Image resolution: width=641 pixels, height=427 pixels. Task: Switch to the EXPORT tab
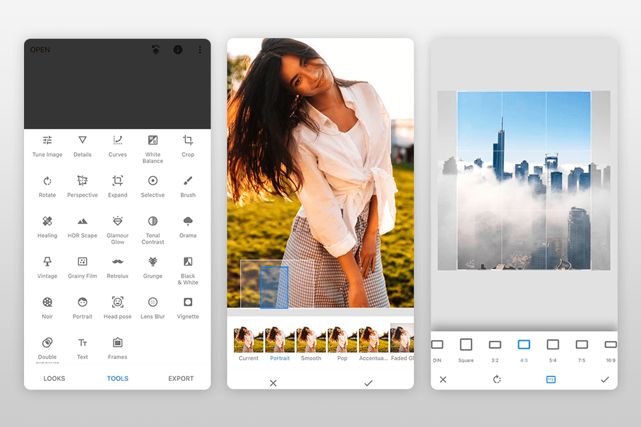[181, 379]
